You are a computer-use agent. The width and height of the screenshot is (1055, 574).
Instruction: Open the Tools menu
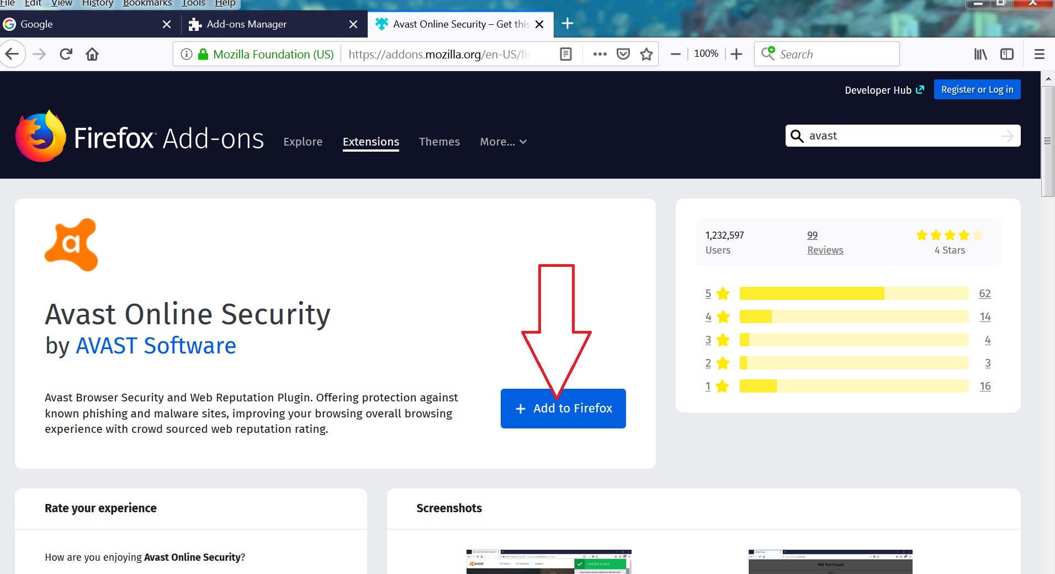click(x=193, y=3)
